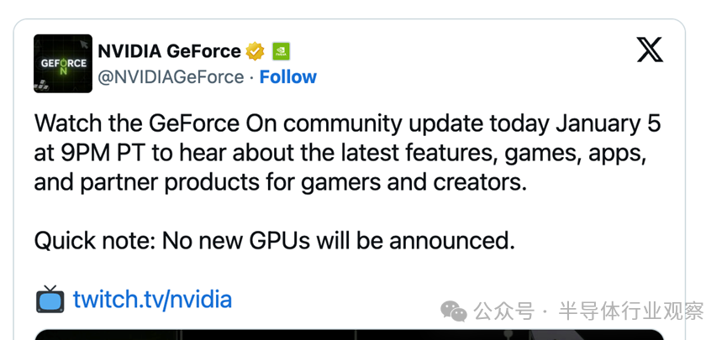Click the 公众号 label in watermark
Screen dimensions: 727x340
coord(503,311)
